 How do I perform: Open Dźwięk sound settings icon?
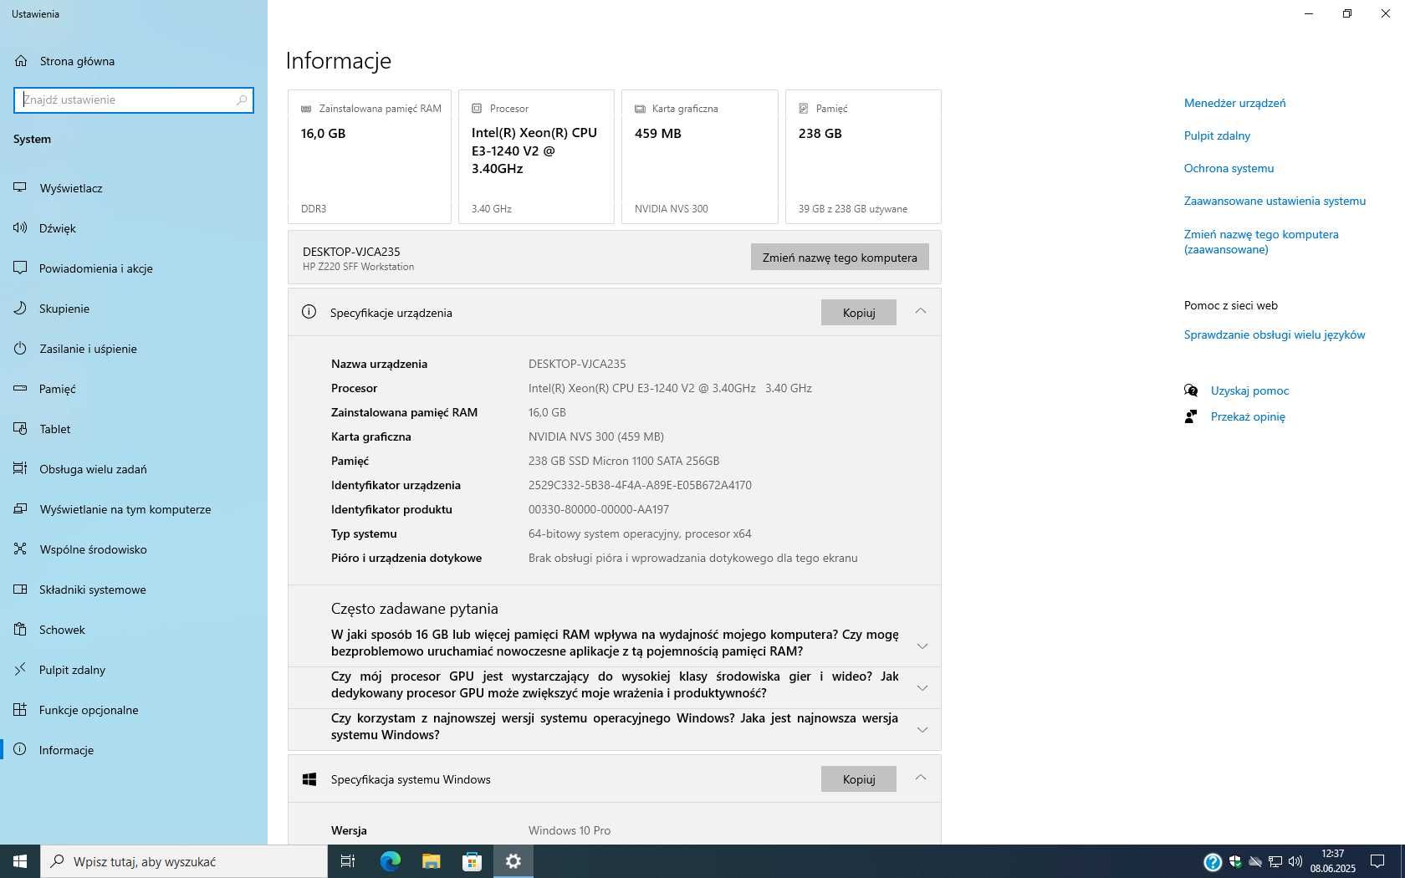[20, 227]
